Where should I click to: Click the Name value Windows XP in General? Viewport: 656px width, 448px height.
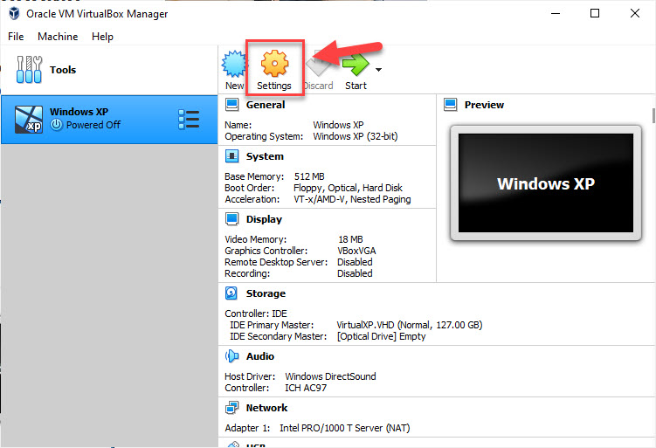(338, 125)
